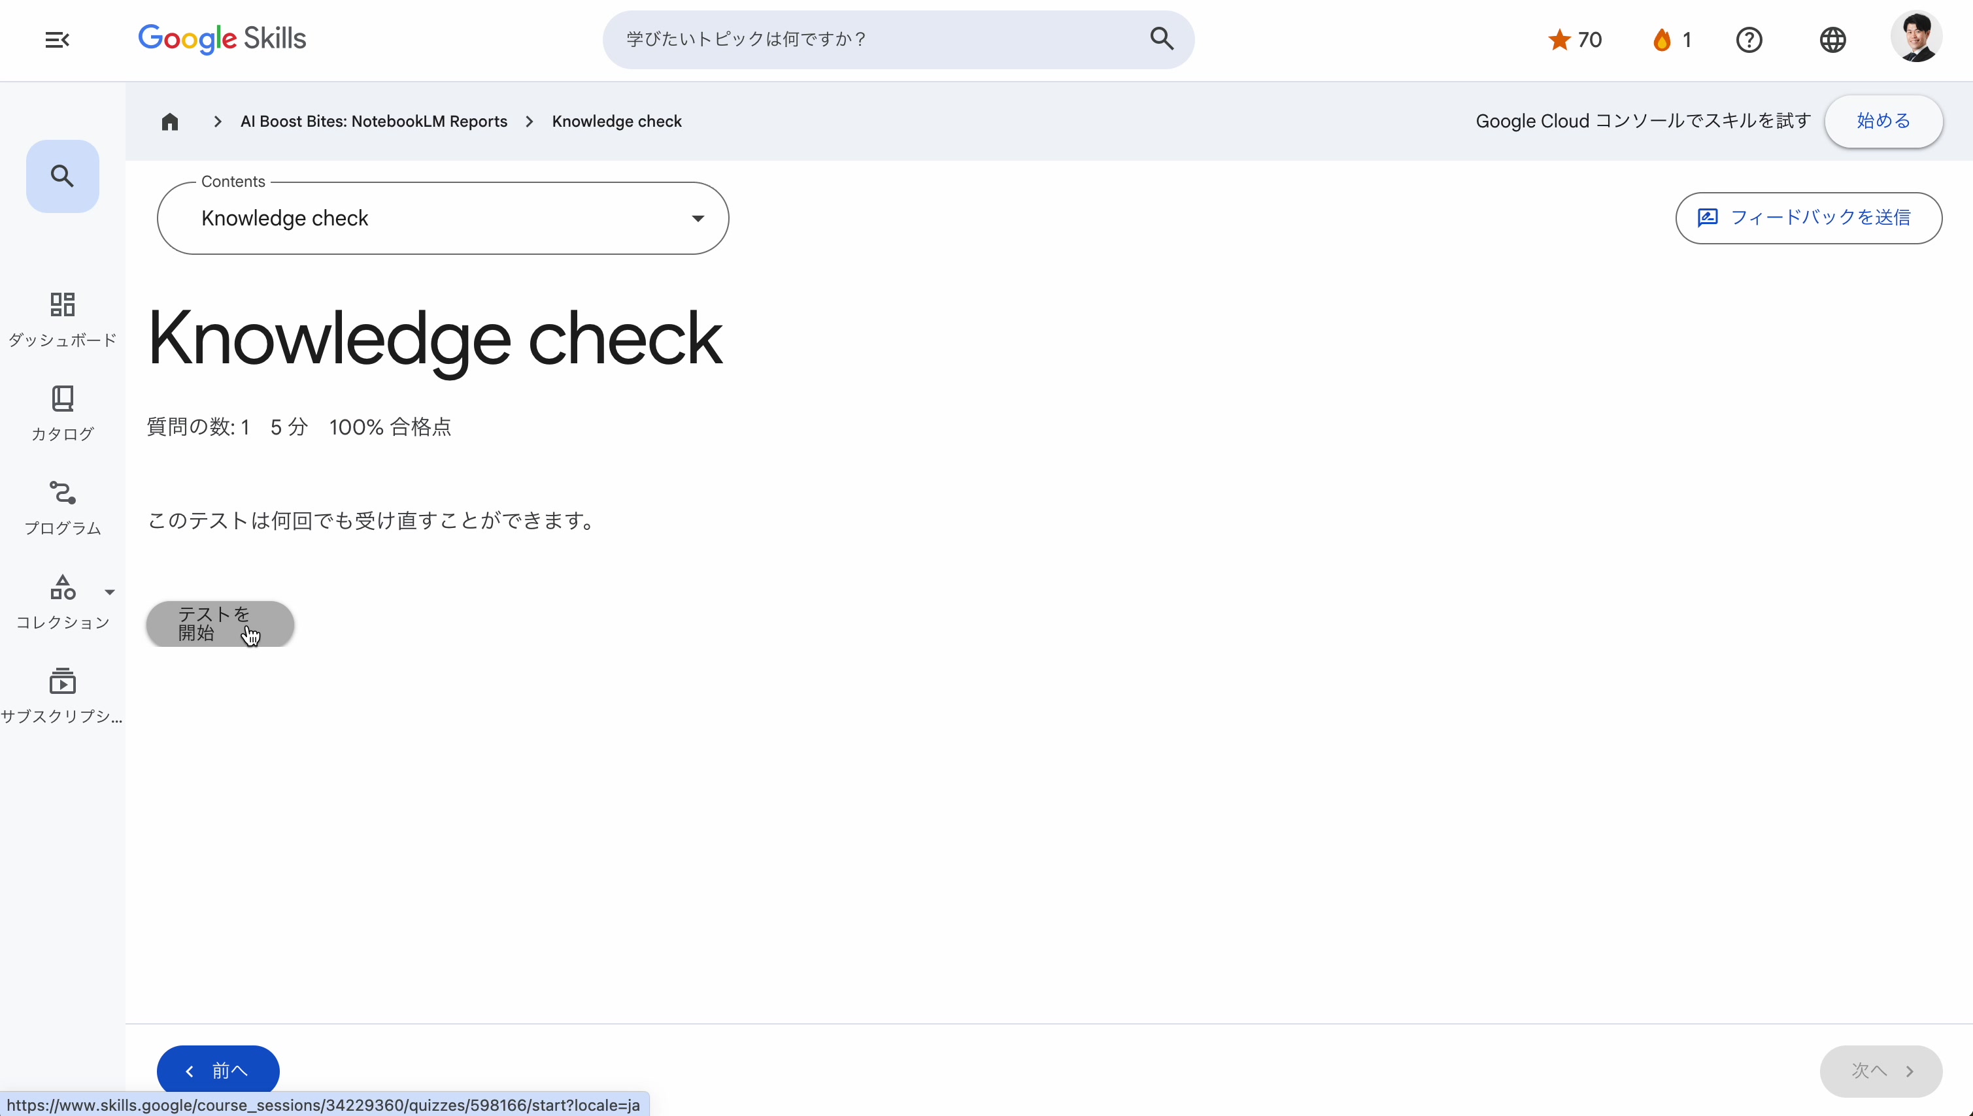Viewport: 1973px width, 1116px height.
Task: Open the Contents Knowledge check dropdown
Action: [x=443, y=218]
